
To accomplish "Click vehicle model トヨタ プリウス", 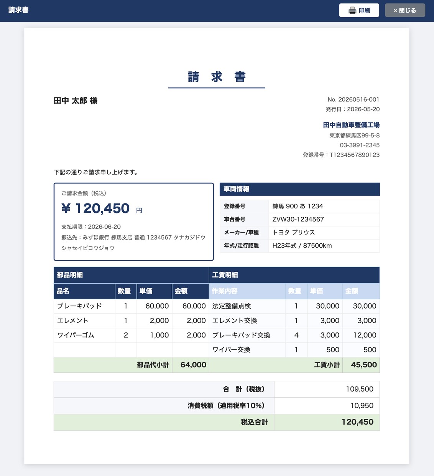I will pyautogui.click(x=293, y=232).
